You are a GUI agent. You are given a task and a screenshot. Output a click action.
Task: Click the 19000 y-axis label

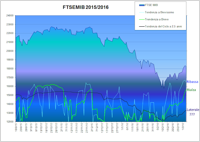10,60
